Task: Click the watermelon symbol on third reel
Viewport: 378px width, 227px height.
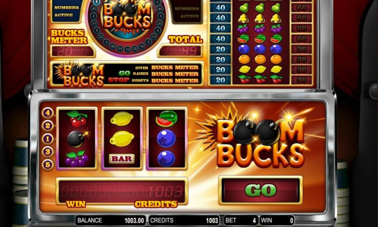Action: pos(166,118)
